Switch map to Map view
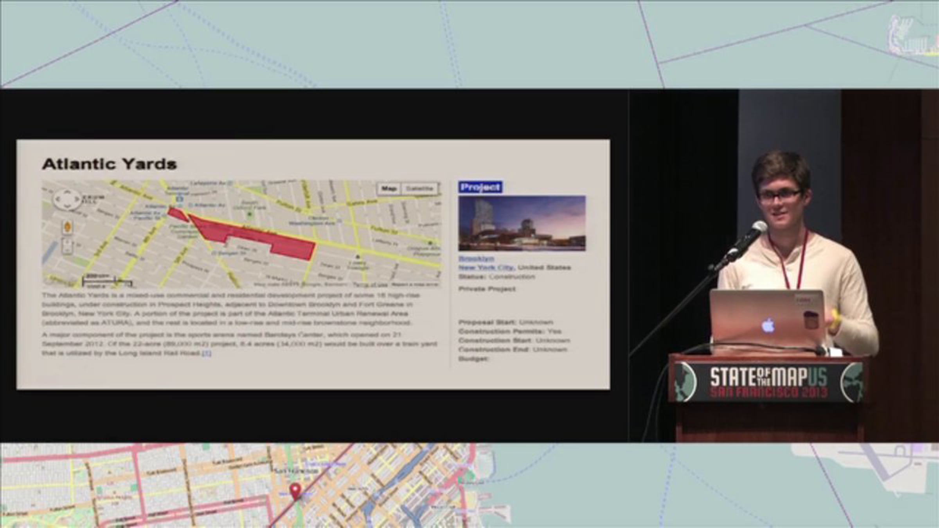 (x=389, y=189)
